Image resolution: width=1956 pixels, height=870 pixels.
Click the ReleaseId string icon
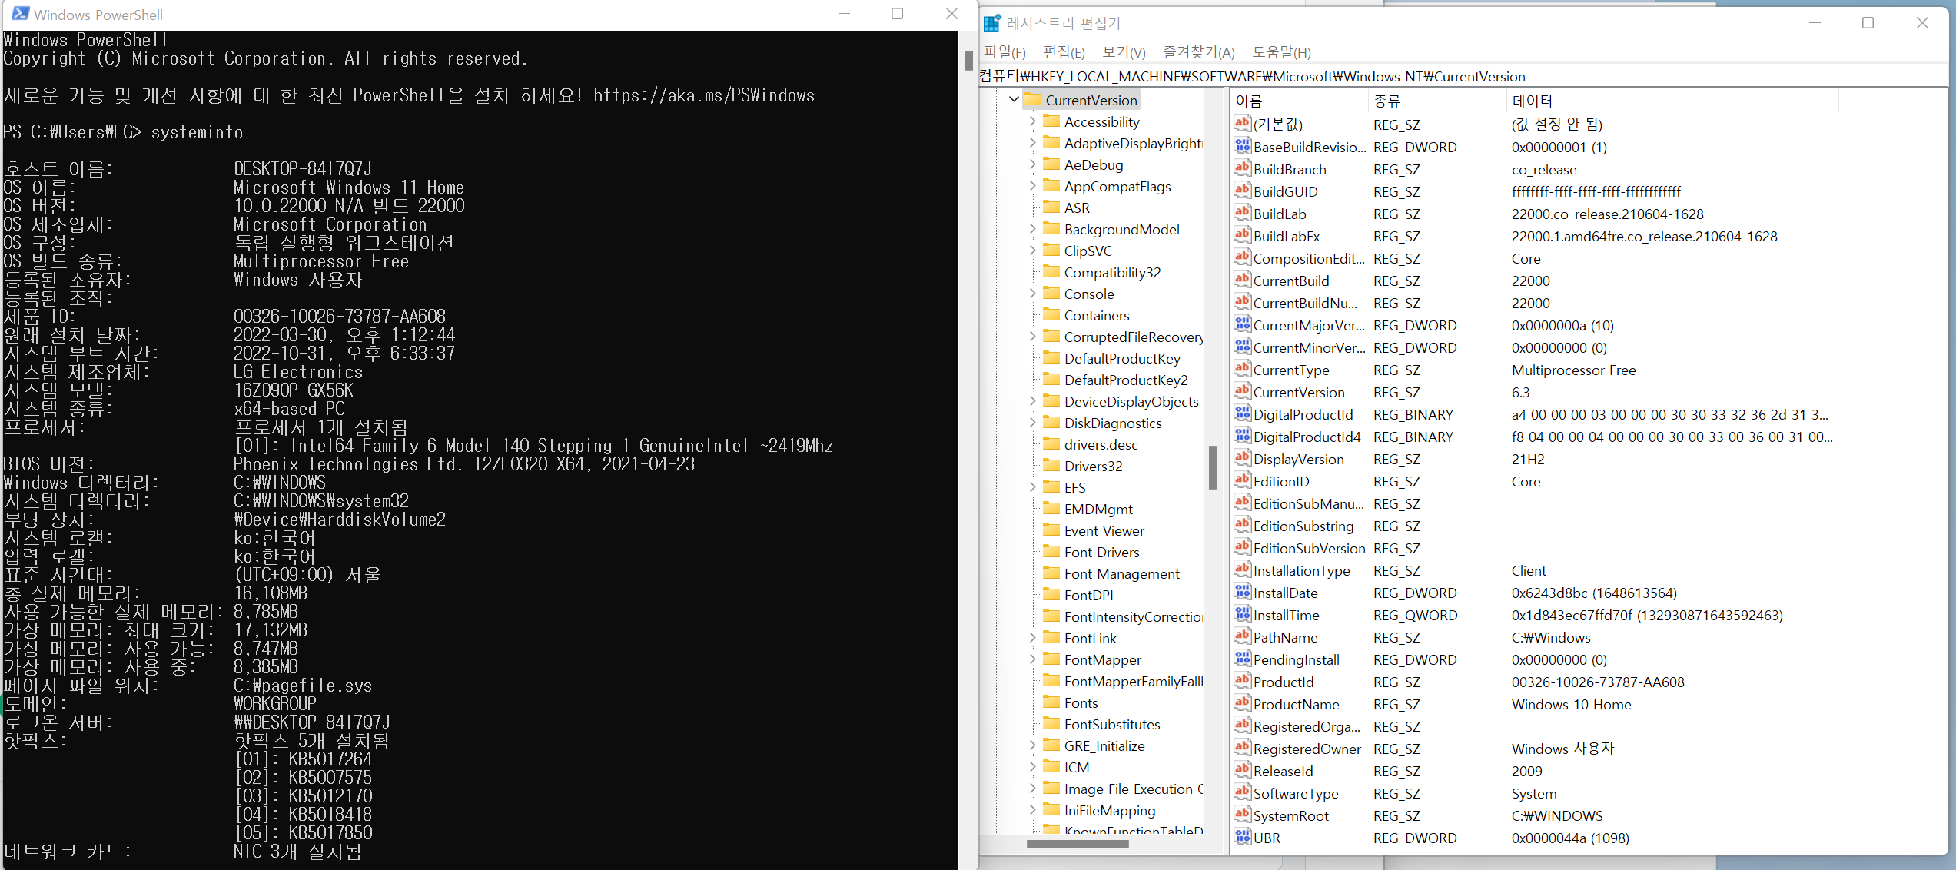[1242, 770]
